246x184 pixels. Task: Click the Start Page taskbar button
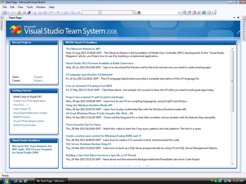51,181
